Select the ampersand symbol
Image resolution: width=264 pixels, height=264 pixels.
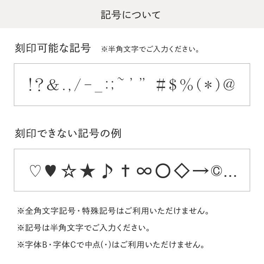click(52, 85)
